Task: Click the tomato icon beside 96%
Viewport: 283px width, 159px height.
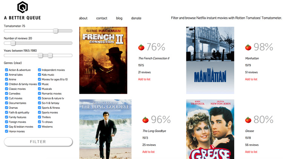Action: click(146, 120)
